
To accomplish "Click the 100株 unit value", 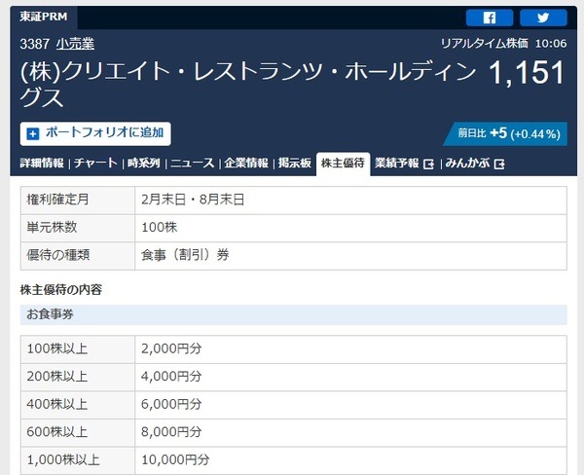I will (x=159, y=227).
